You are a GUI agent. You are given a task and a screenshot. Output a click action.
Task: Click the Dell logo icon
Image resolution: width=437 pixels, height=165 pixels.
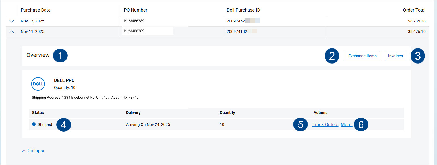point(38,84)
